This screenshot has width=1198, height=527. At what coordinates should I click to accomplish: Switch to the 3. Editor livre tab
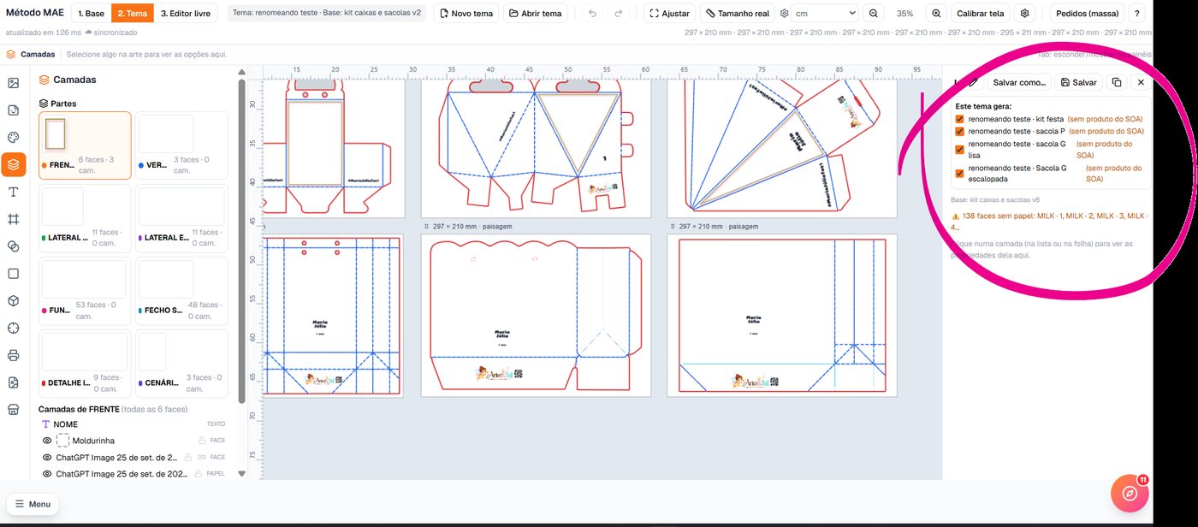(186, 14)
